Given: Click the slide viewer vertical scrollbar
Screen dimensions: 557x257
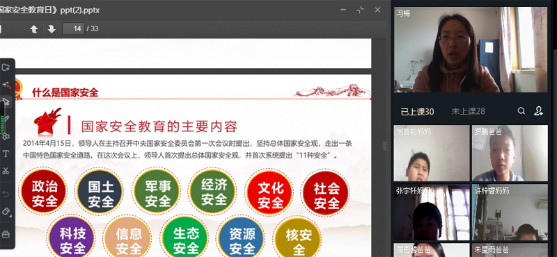Looking at the screenshot, I should (x=384, y=146).
